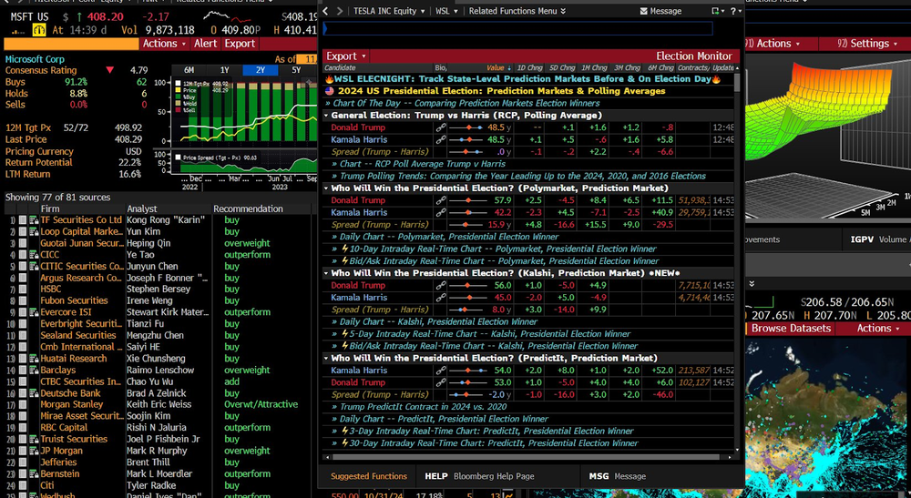Screen dimensions: 911x498
Task: Open report icon next to TF Securities
Action: pos(34,220)
